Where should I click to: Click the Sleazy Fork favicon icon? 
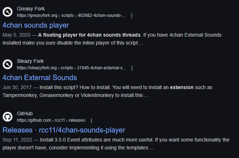[x=8, y=64]
